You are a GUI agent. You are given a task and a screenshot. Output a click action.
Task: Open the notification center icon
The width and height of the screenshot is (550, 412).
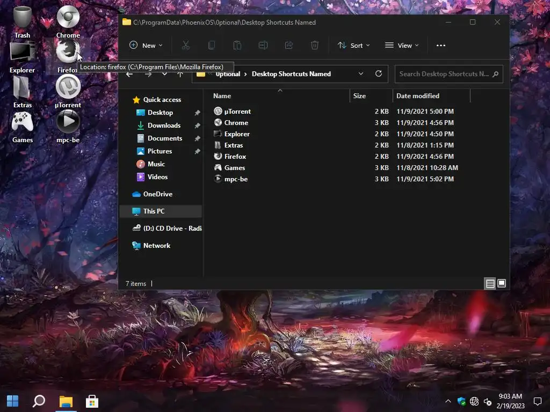click(537, 401)
